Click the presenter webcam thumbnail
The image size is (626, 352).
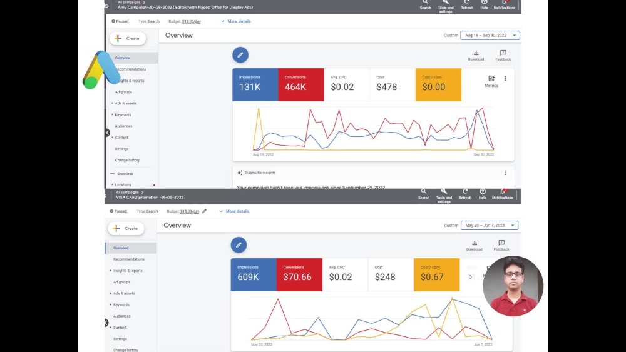point(513,286)
